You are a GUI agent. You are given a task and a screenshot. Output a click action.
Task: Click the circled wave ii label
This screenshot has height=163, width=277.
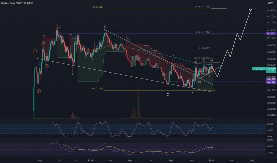click(x=39, y=91)
